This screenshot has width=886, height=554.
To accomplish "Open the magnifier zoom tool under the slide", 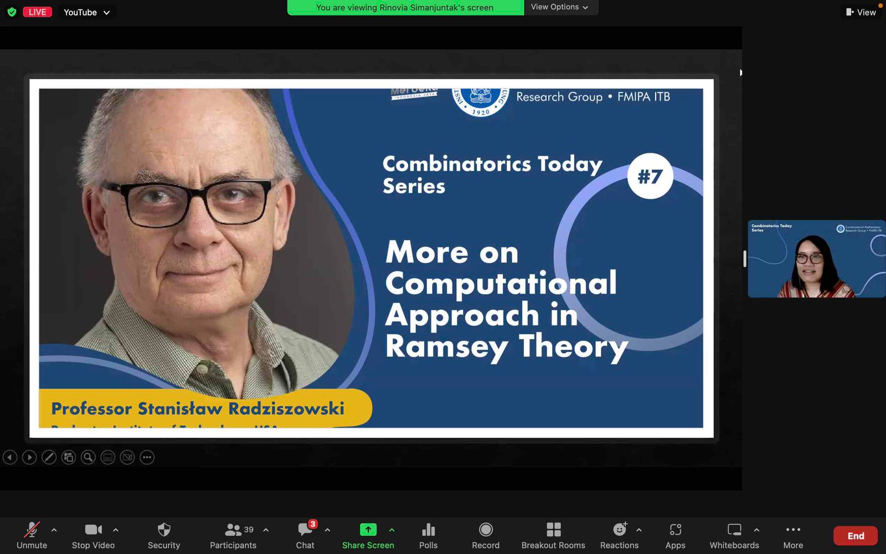I will pos(88,457).
